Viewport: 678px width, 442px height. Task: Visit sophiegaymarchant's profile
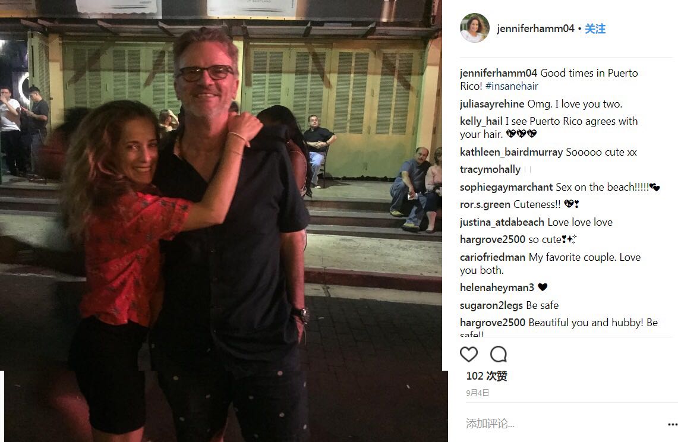pos(506,187)
